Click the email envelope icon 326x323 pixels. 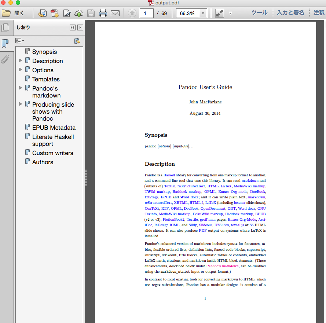pyautogui.click(x=115, y=13)
